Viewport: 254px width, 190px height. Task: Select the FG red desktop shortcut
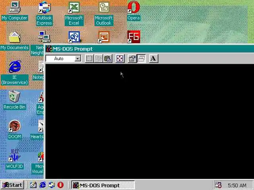pyautogui.click(x=134, y=37)
